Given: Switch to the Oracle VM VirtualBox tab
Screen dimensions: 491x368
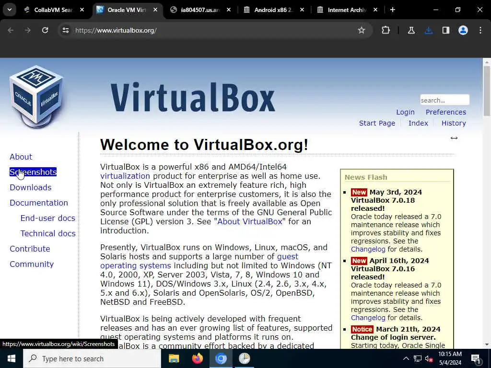Looking at the screenshot, I should 127,10.
